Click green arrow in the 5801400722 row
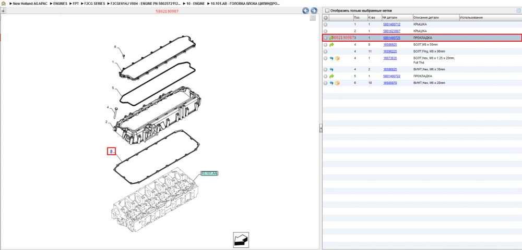Viewport: 522px width, 250px height. (x=331, y=77)
